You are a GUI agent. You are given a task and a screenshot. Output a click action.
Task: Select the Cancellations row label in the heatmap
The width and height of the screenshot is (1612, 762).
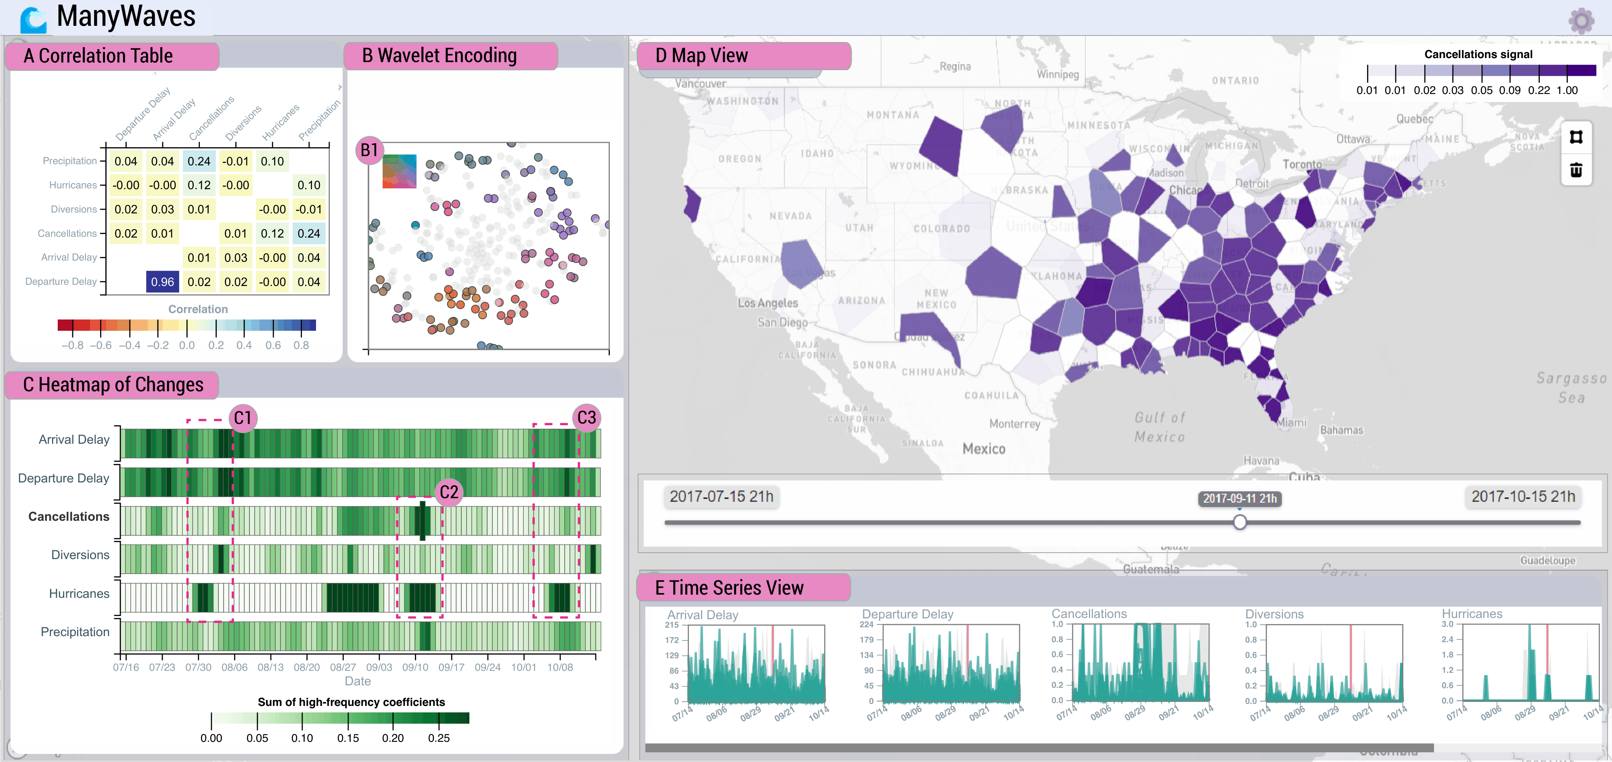coord(69,516)
